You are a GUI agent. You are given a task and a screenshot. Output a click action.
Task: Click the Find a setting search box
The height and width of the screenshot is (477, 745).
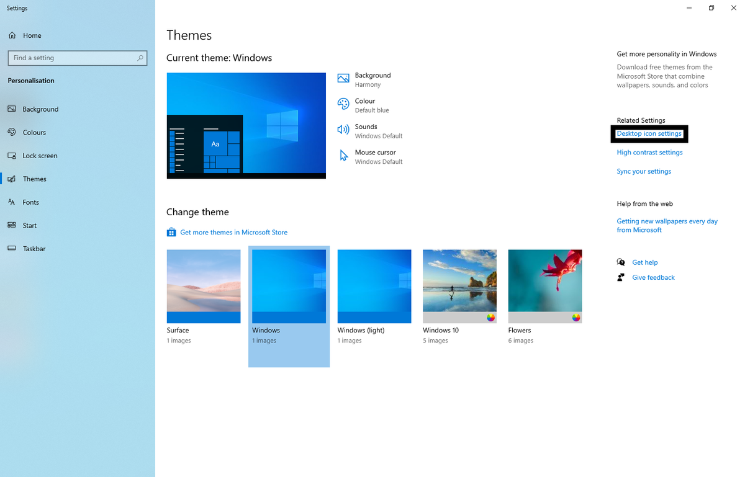(77, 58)
